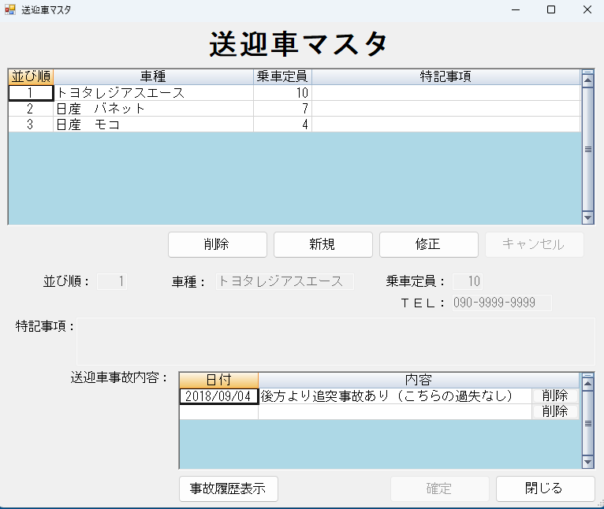Click the 車種 text field

point(285,281)
